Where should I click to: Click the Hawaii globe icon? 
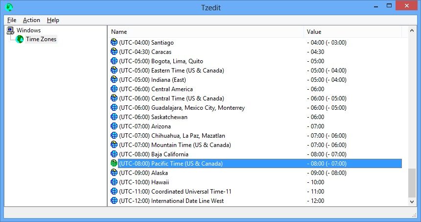pyautogui.click(x=114, y=182)
